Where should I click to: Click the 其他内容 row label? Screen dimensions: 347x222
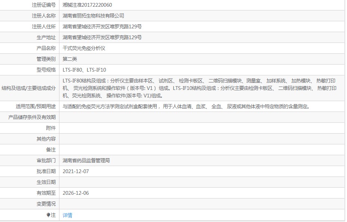tap(46, 139)
